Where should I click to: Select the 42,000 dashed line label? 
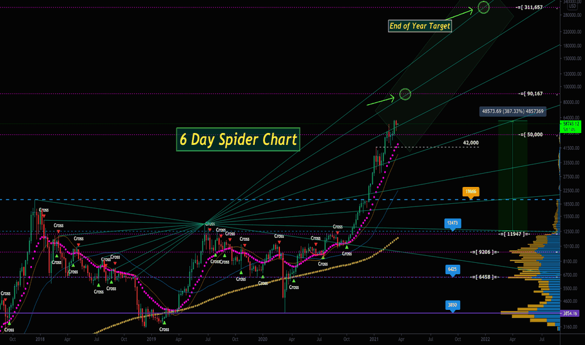pos(471,143)
